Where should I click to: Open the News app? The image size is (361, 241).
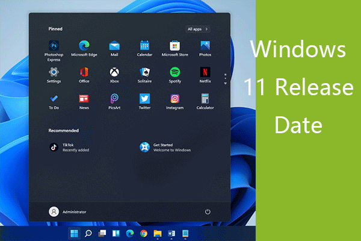click(84, 101)
